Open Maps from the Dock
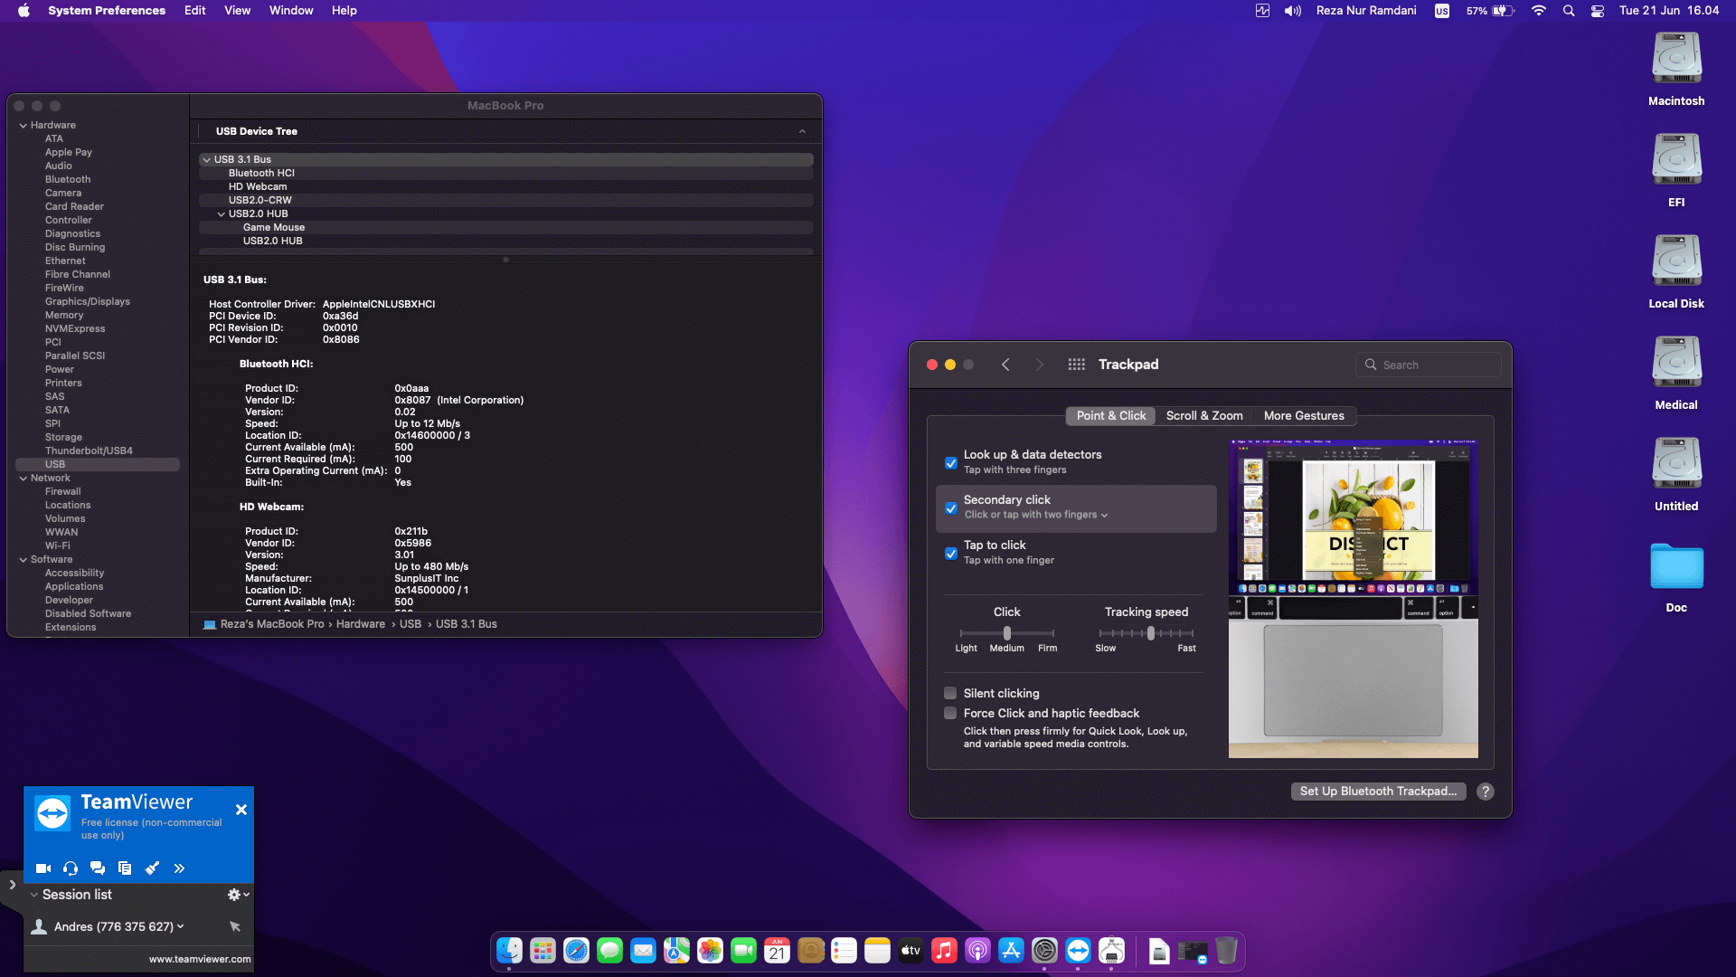Viewport: 1736px width, 977px height. [677, 951]
